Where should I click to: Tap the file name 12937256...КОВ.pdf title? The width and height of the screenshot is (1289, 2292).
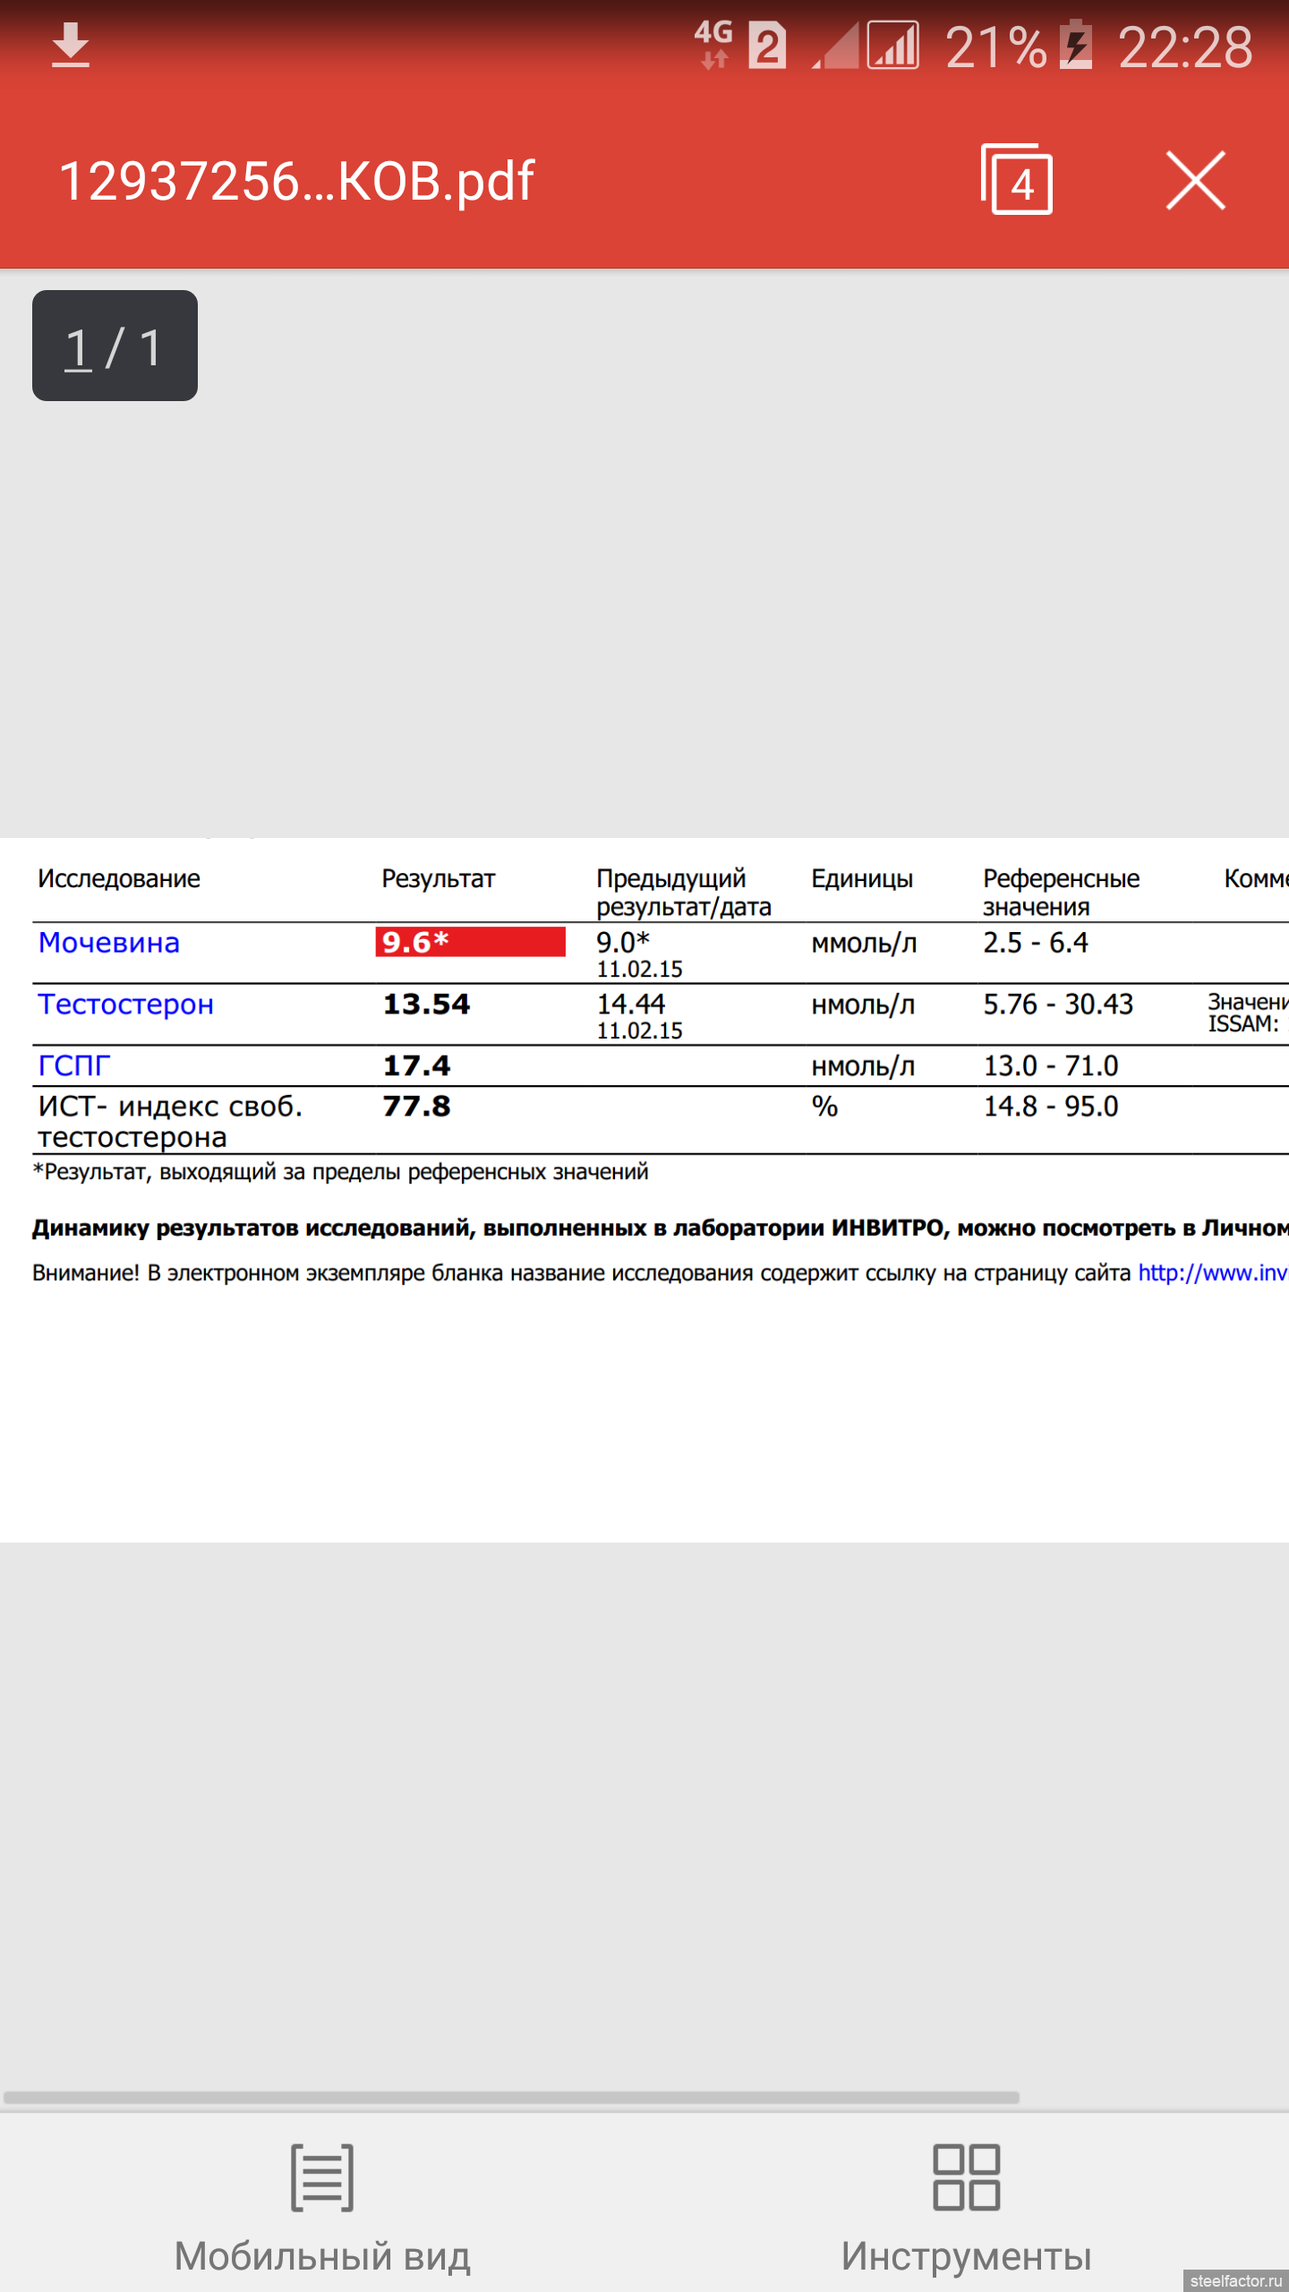(x=296, y=181)
